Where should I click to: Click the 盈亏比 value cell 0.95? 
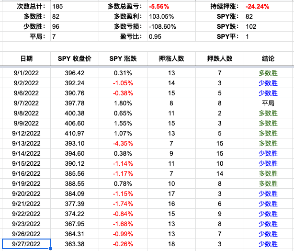[x=171, y=36]
